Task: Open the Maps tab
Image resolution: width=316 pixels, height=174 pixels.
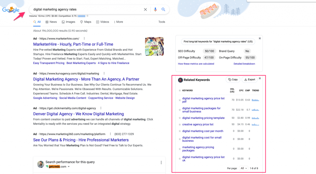Action: 86,22
